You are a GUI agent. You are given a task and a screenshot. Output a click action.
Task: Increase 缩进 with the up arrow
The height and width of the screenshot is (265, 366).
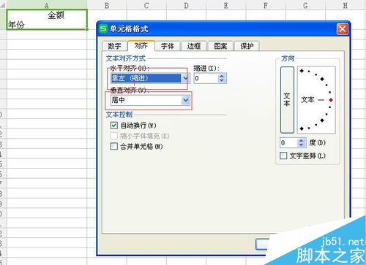click(x=222, y=76)
